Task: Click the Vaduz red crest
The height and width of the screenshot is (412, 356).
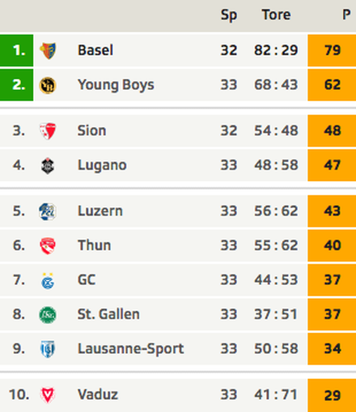Action: pos(48,395)
